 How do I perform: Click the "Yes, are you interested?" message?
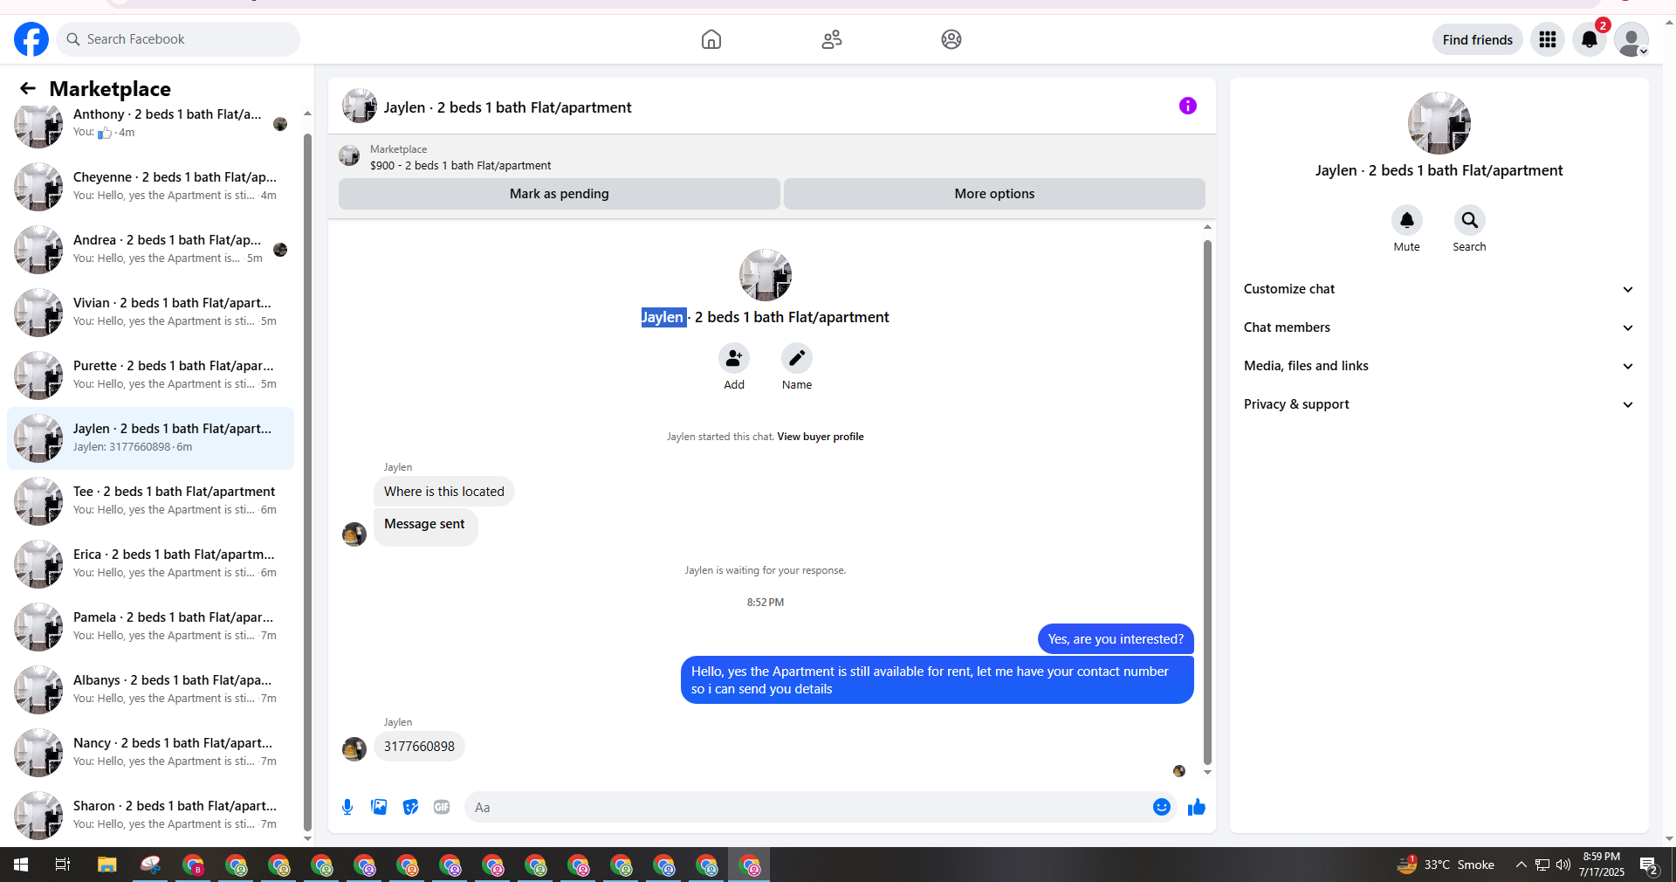pos(1116,639)
